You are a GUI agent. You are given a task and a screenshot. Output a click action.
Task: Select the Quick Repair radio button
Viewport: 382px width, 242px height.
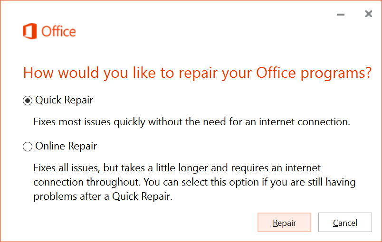point(28,101)
